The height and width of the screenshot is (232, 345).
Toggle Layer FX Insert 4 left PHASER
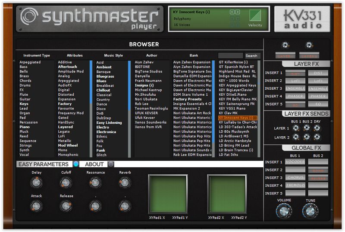tap(295, 96)
